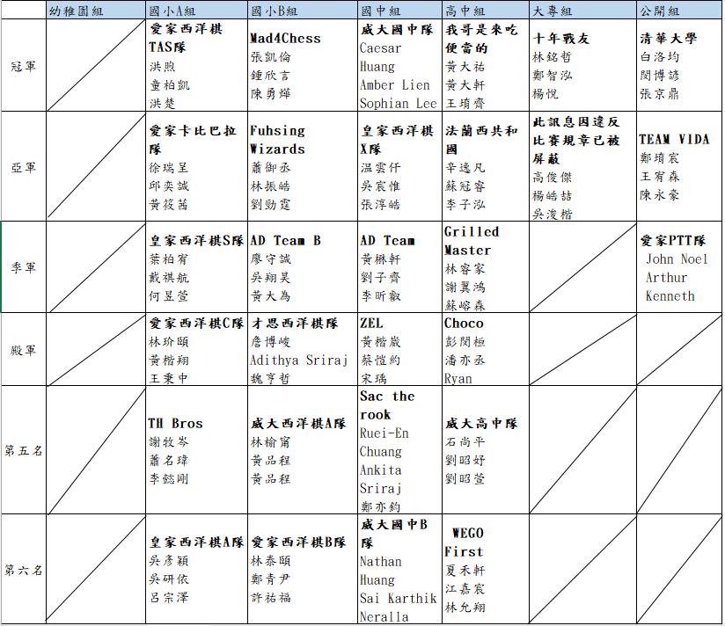Click the Choco team cell
The width and height of the screenshot is (725, 626).
pos(485,350)
